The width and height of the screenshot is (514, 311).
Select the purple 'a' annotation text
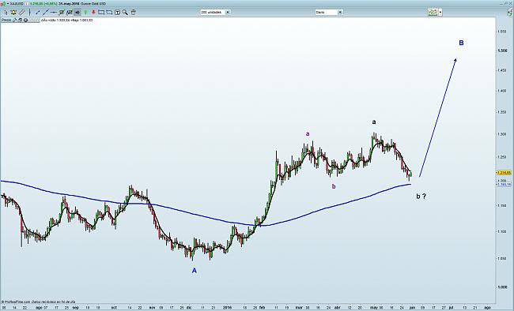coord(308,133)
